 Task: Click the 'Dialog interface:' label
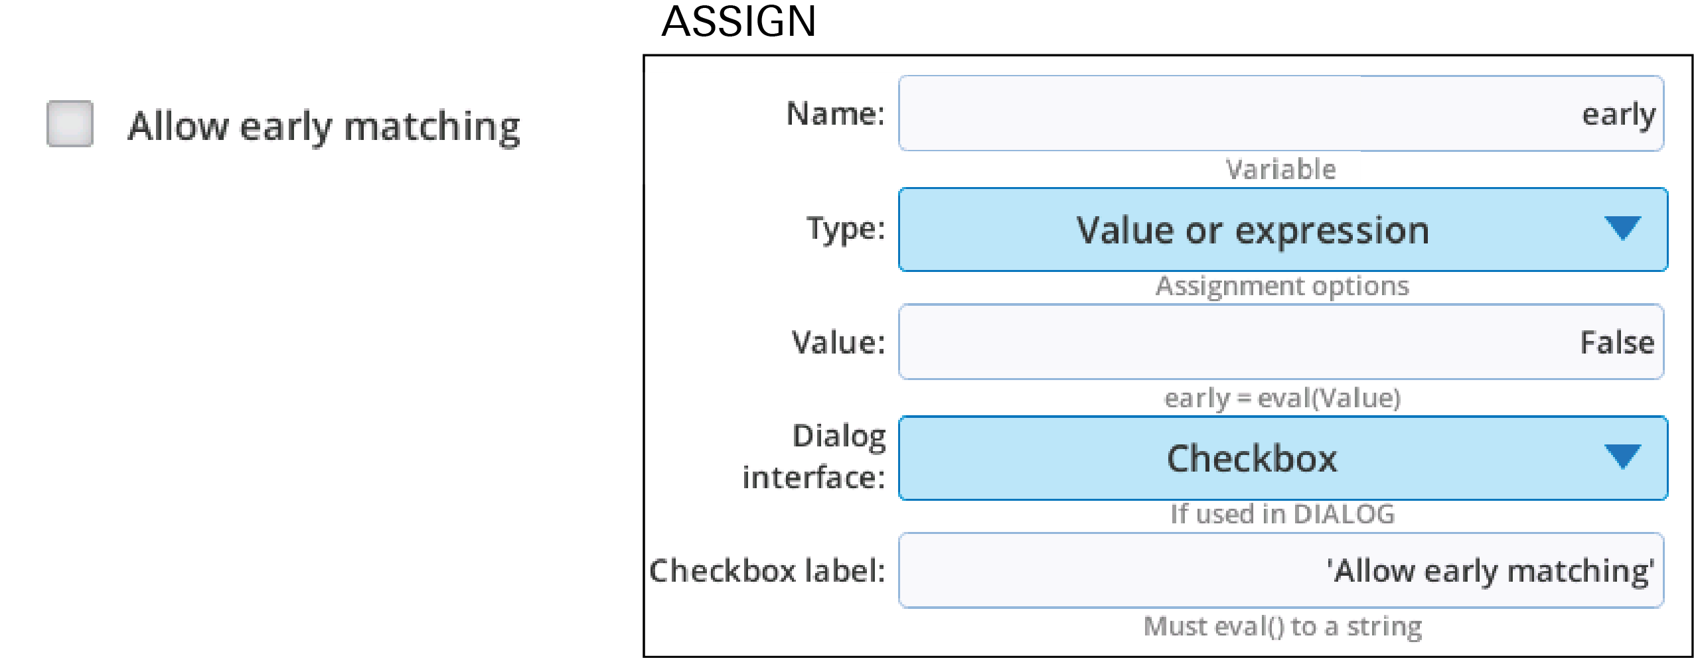(814, 456)
